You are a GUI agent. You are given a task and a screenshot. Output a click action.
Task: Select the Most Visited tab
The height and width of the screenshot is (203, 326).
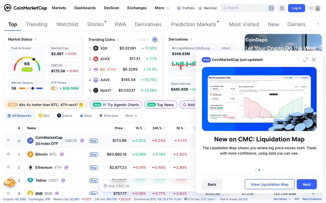click(244, 24)
